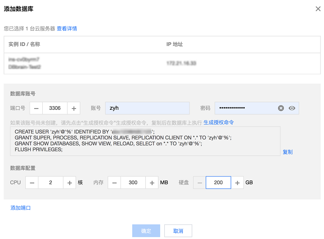The height and width of the screenshot is (239, 324).
Task: Increase the CPU core count
Action: [x=69, y=183]
